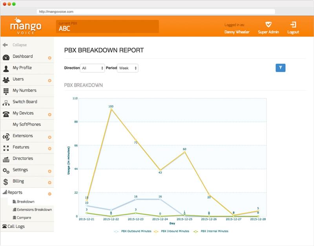Click the Logout door icon
The image size is (314, 246).
tap(293, 24)
